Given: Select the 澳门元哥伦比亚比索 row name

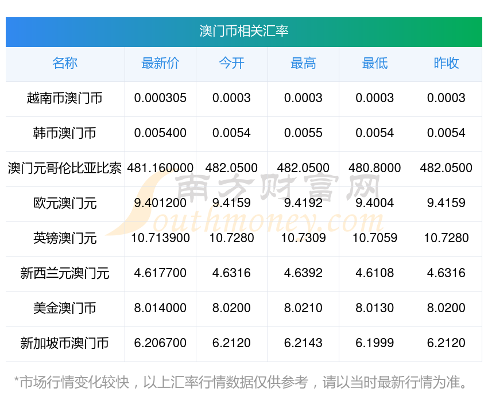Looking at the screenshot, I should (x=65, y=168).
